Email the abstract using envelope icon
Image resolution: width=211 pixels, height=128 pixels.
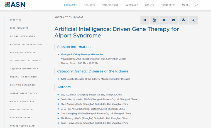pyautogui.click(x=174, y=20)
